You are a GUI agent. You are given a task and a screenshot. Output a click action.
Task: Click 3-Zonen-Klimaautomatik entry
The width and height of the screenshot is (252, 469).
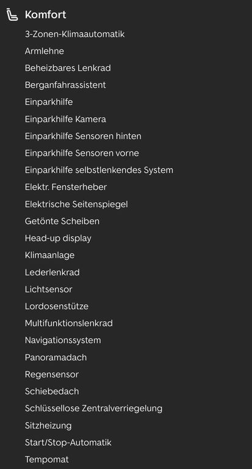[74, 34]
